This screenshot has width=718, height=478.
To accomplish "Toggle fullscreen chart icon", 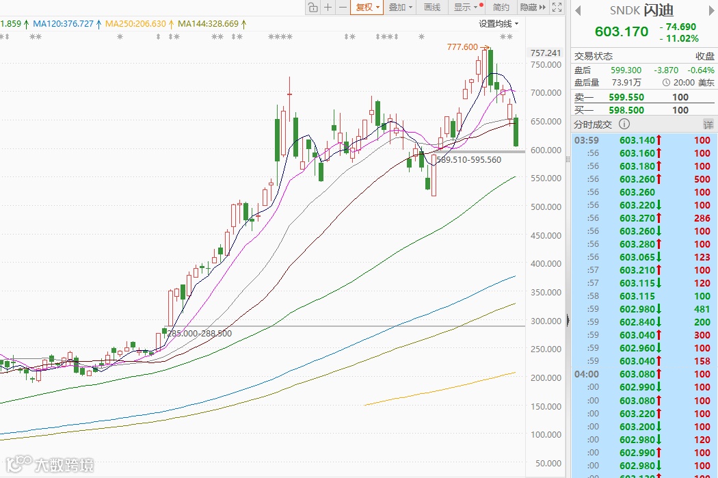I will pos(557,8).
